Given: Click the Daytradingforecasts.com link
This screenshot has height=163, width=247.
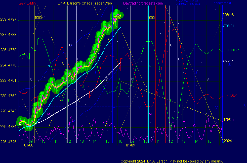Looking at the screenshot, I should [143, 3].
